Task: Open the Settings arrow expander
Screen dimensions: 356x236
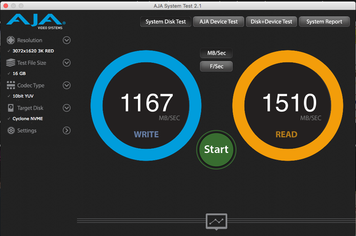Action: pos(67,130)
